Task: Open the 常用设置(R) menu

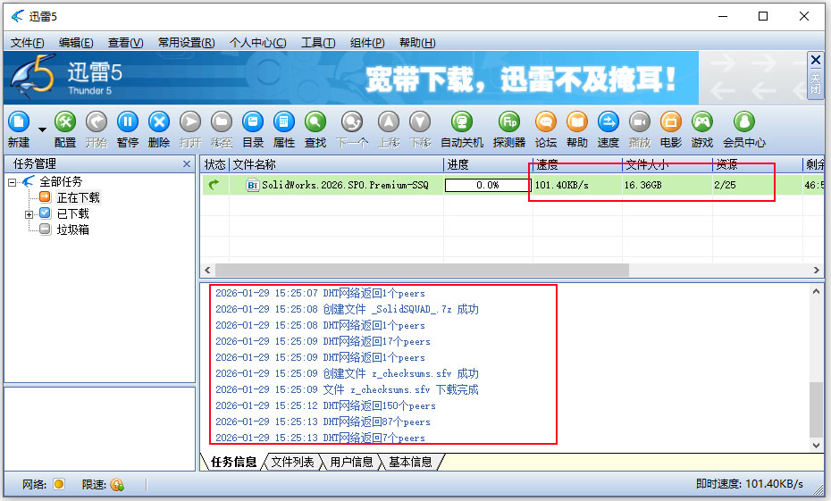Action: click(x=186, y=42)
